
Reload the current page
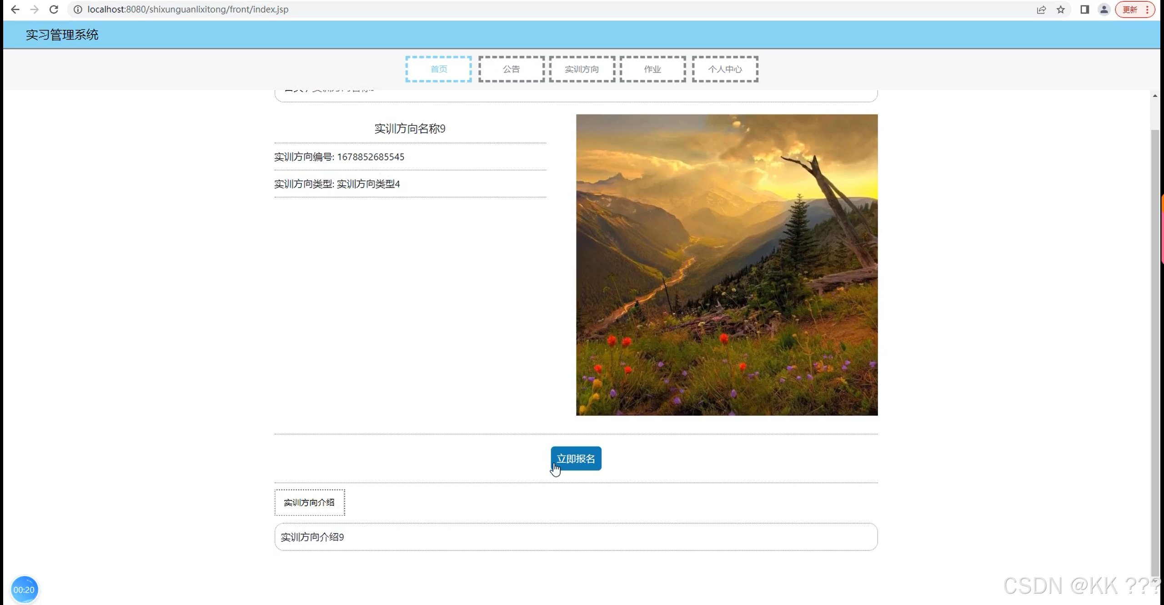pyautogui.click(x=54, y=9)
